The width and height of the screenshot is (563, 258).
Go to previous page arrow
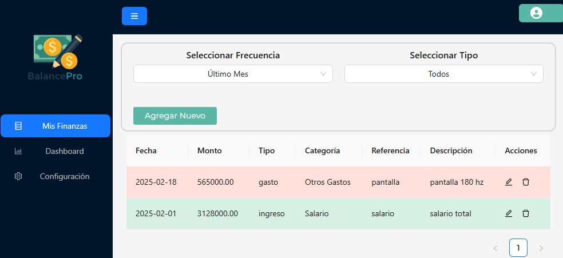coord(495,248)
